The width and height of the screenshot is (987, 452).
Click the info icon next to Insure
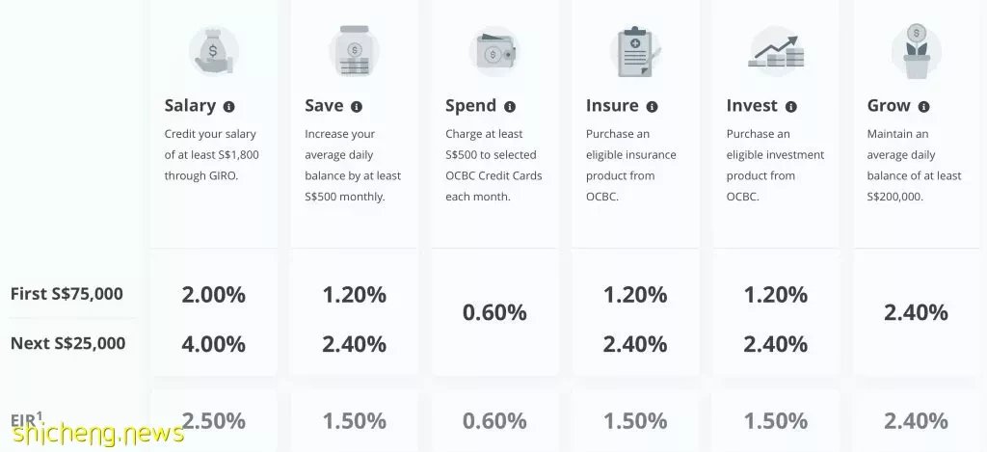point(653,107)
